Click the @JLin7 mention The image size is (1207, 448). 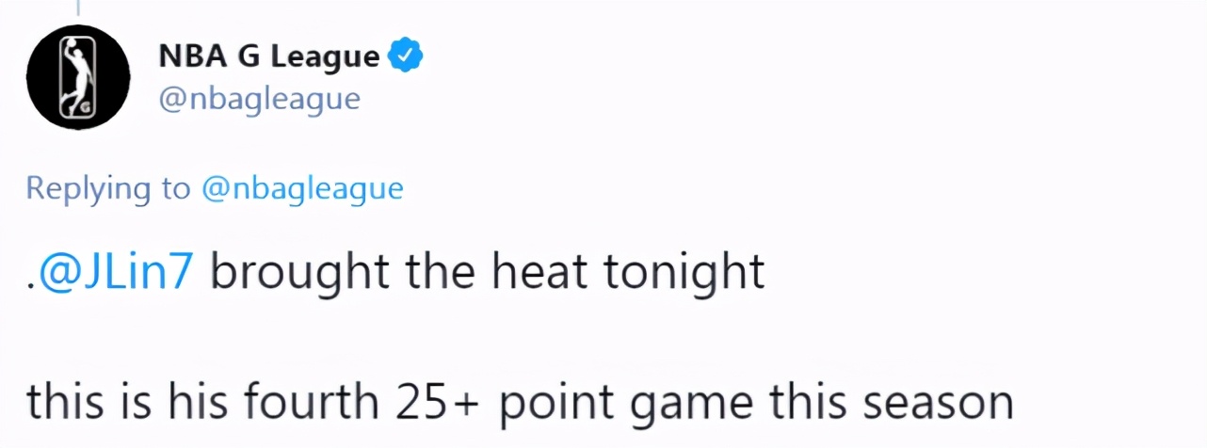click(x=116, y=273)
